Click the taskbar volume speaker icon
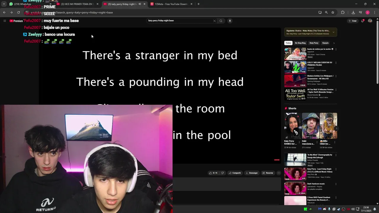Image resolution: width=379 pixels, height=213 pixels. (353, 209)
